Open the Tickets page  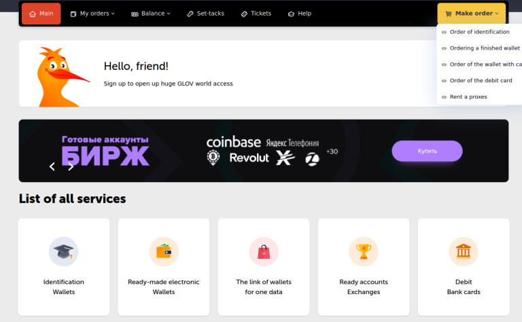256,14
